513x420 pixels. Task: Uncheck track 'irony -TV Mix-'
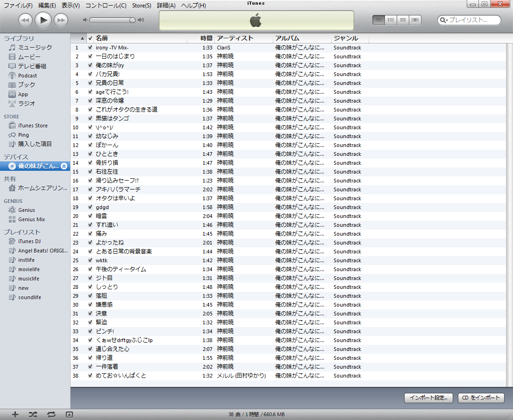90,48
